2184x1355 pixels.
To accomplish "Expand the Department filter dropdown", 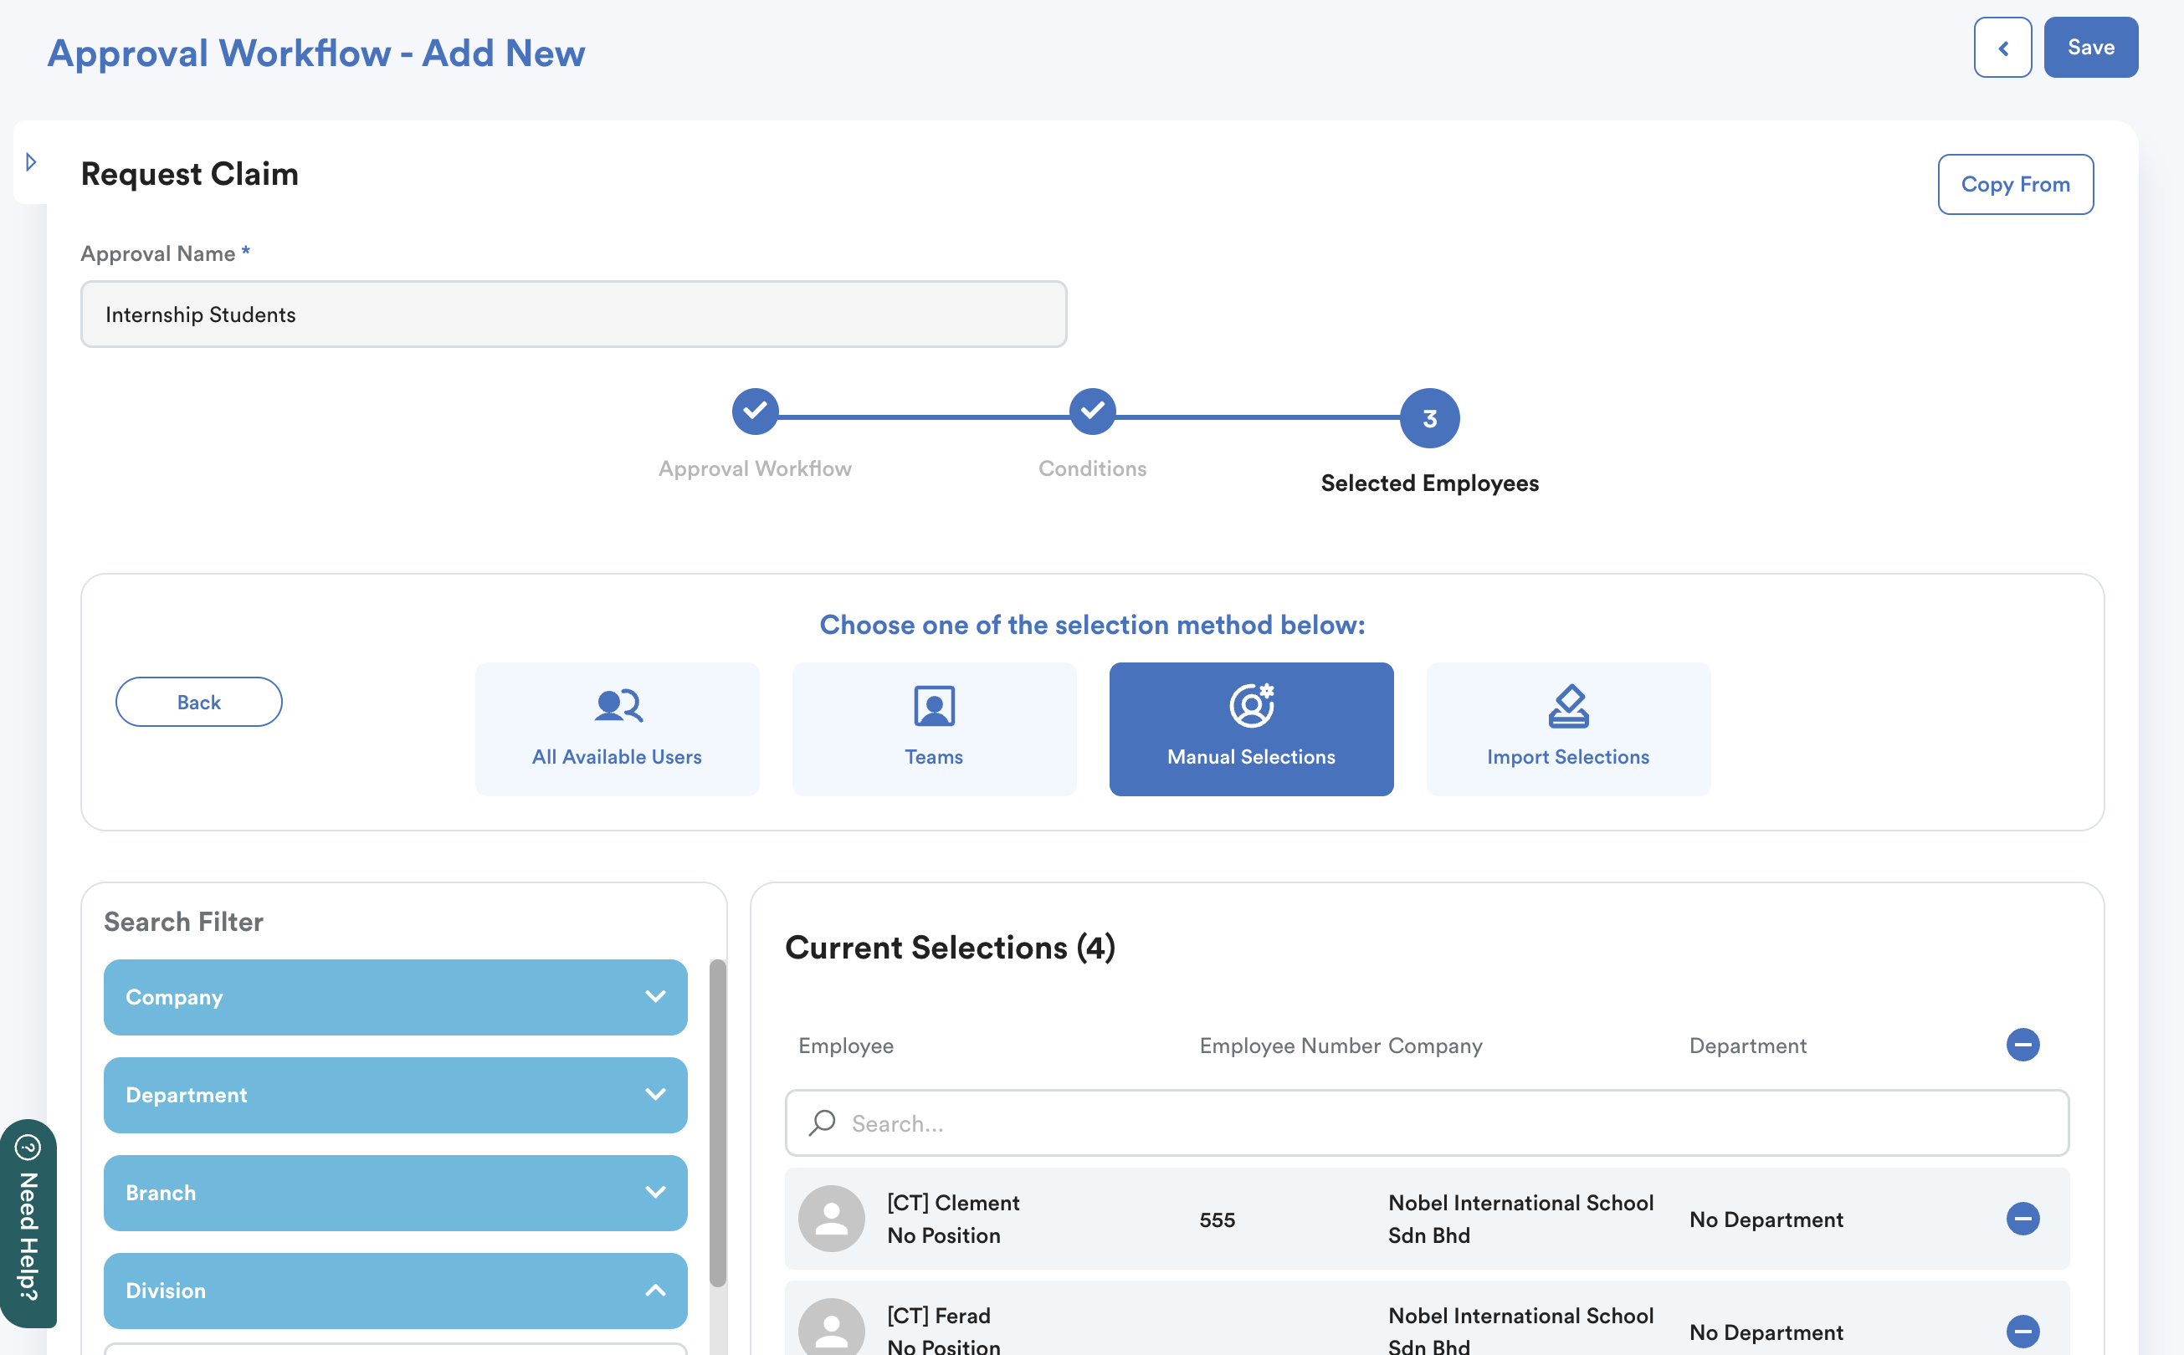I will pyautogui.click(x=395, y=1095).
